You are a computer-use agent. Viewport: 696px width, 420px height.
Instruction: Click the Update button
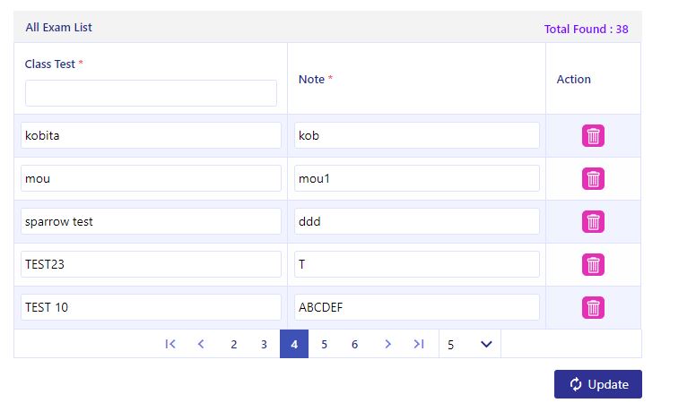click(598, 384)
